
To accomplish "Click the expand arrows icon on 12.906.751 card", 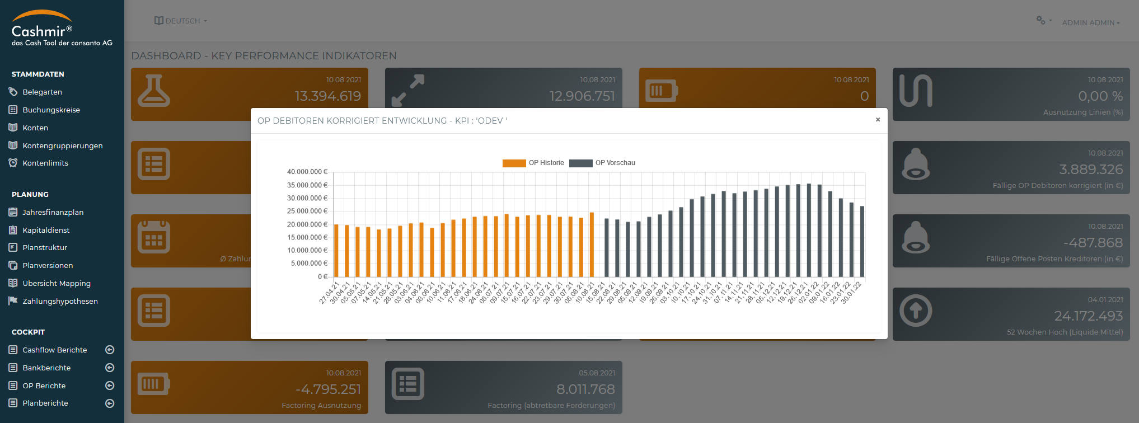I will [x=408, y=91].
